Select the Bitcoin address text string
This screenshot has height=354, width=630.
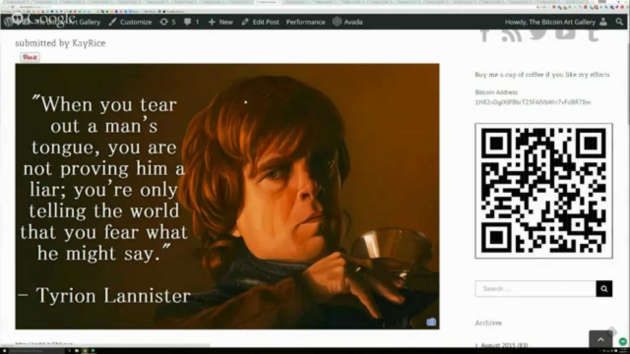tap(533, 102)
